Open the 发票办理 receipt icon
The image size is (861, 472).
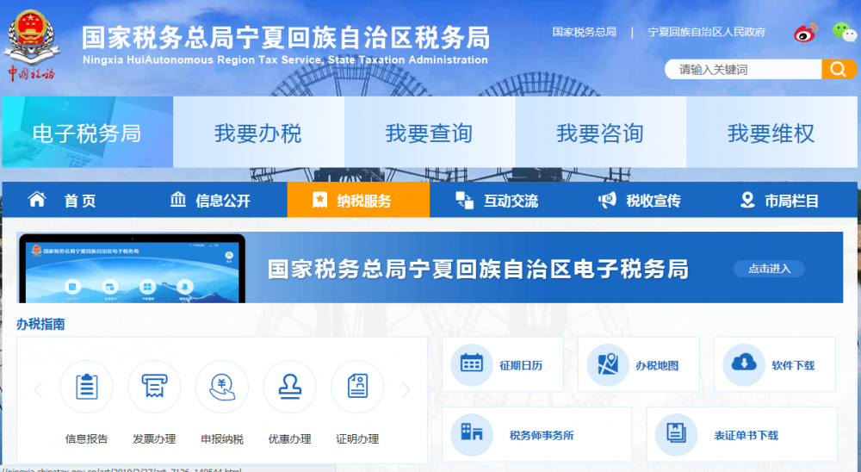coord(154,387)
